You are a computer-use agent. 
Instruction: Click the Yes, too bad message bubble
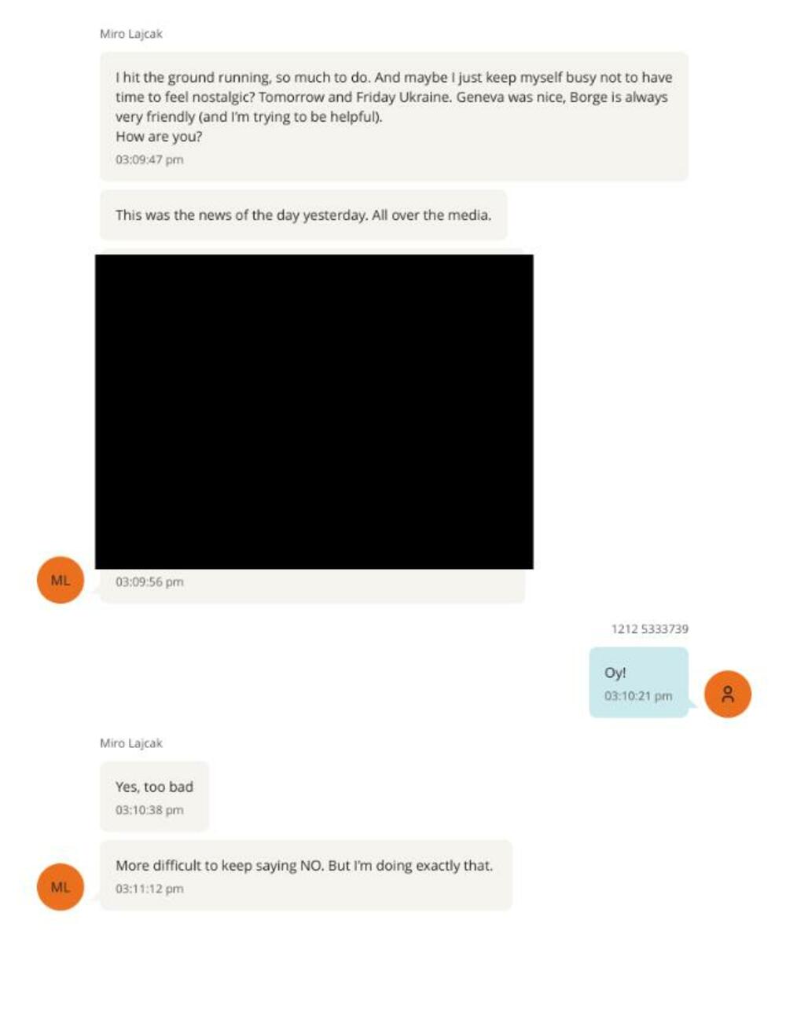tap(154, 796)
